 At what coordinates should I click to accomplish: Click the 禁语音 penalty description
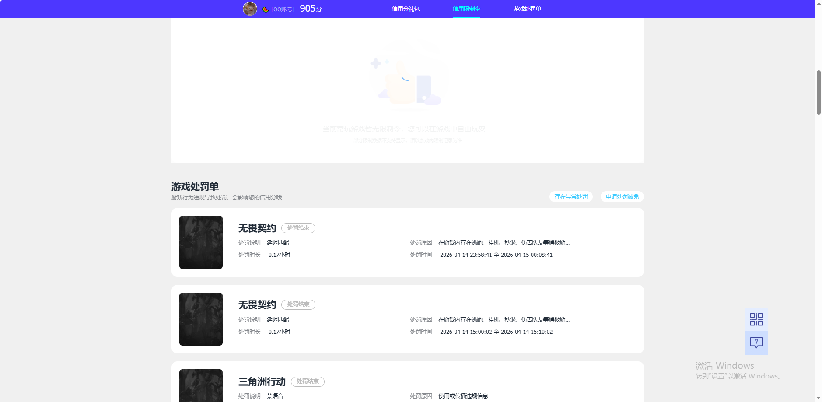pos(275,396)
